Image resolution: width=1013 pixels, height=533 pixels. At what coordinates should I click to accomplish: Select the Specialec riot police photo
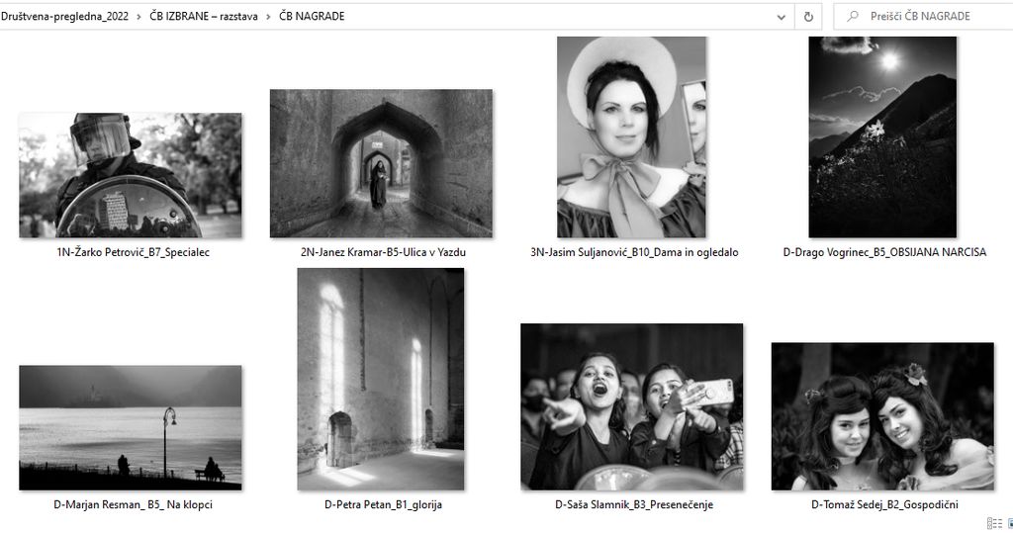click(x=130, y=175)
